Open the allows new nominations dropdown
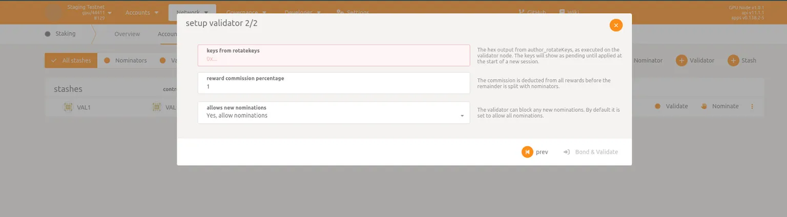This screenshot has width=787, height=217. tap(334, 112)
